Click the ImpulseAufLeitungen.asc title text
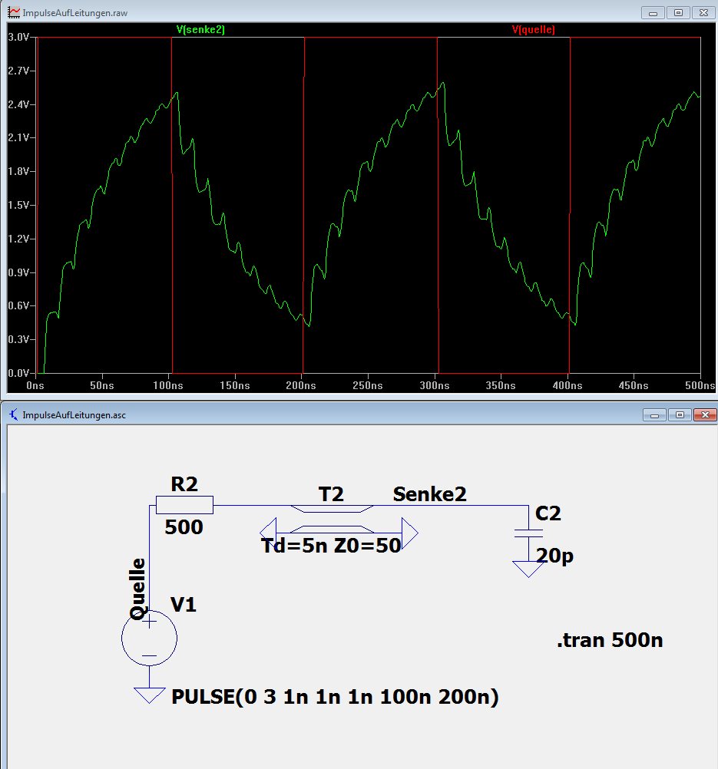The image size is (718, 769). (74, 415)
